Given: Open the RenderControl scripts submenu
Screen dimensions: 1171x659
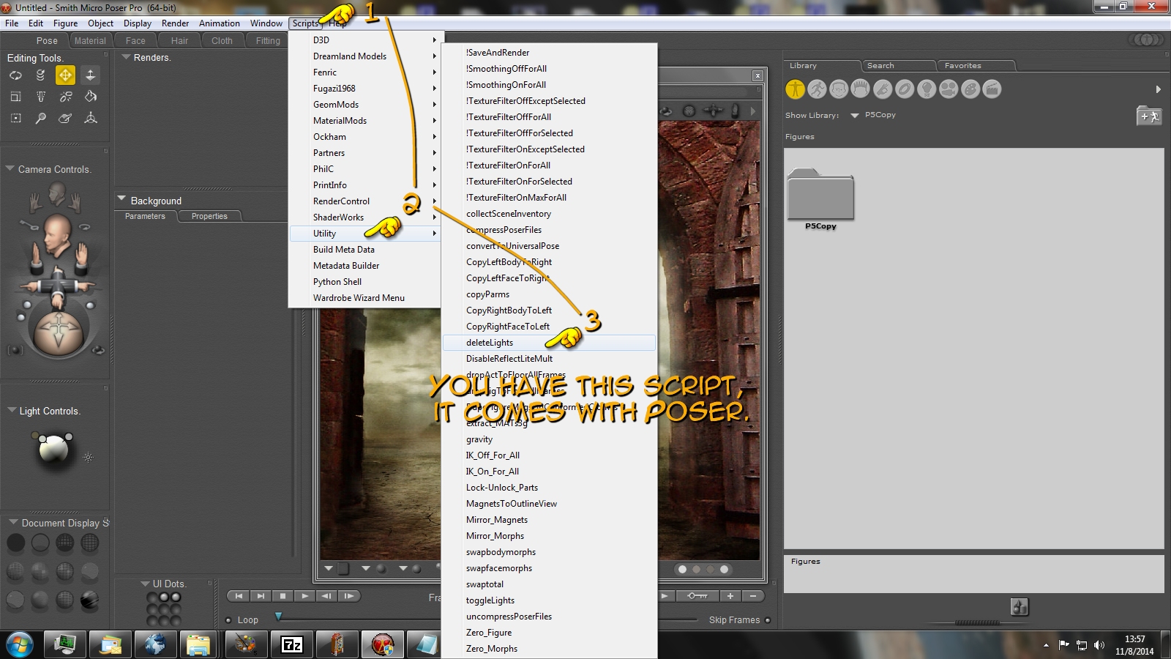Looking at the screenshot, I should click(342, 201).
